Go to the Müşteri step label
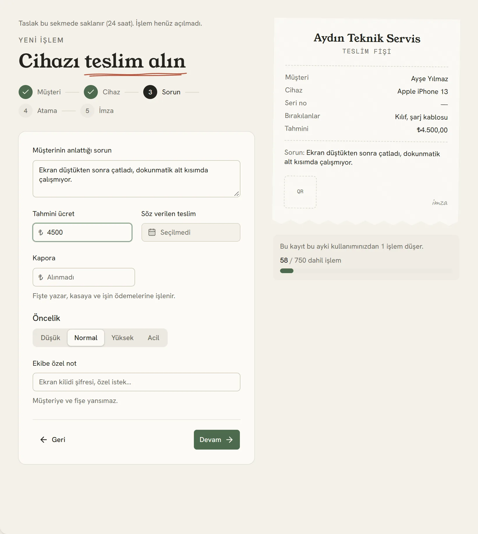Viewport: 478px width, 534px height. click(x=49, y=92)
